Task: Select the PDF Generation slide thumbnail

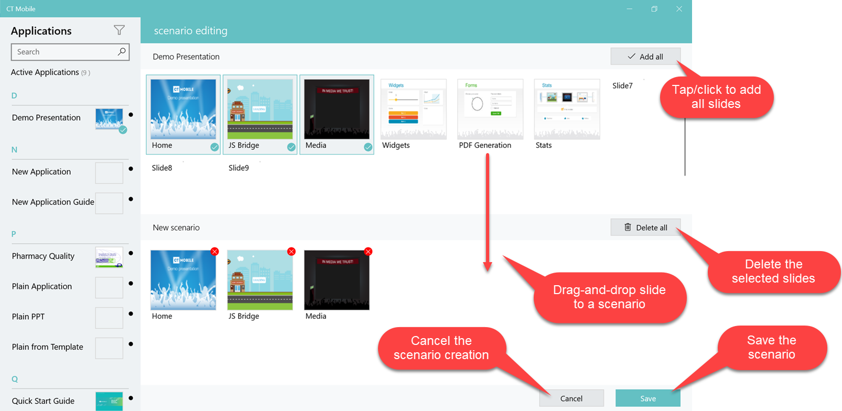Action: [x=490, y=109]
